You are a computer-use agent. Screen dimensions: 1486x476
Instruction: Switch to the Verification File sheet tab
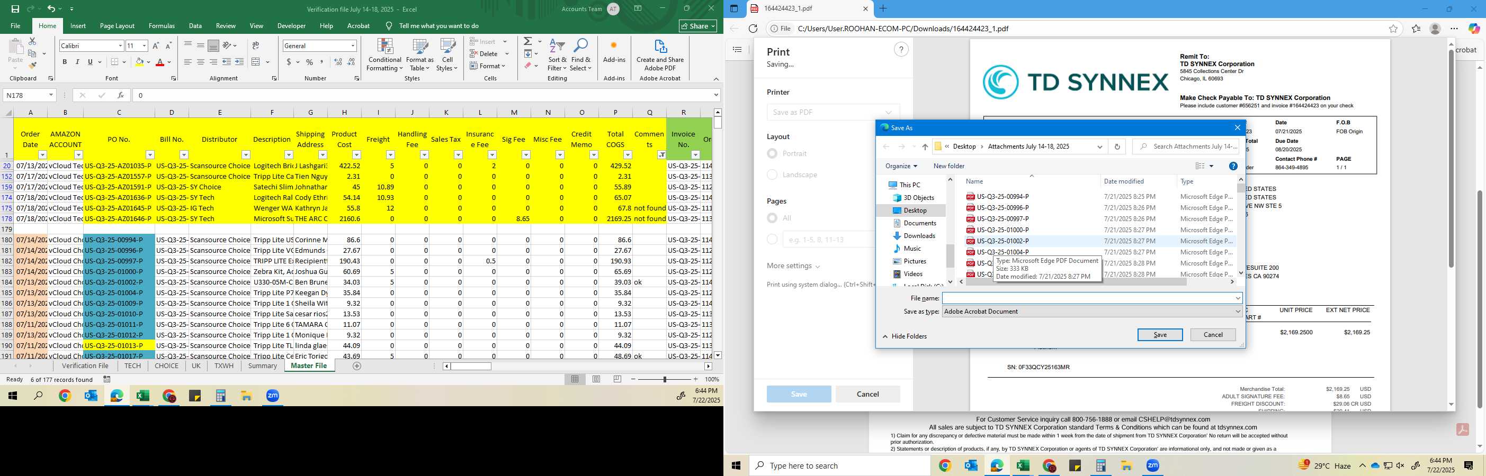coord(85,366)
